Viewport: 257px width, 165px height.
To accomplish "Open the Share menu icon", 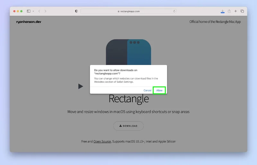I will 229,11.
